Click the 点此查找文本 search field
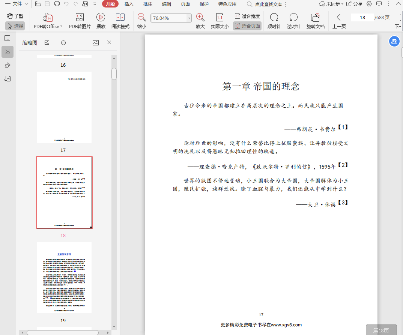Screen dimensions: 403x335 point(265,5)
